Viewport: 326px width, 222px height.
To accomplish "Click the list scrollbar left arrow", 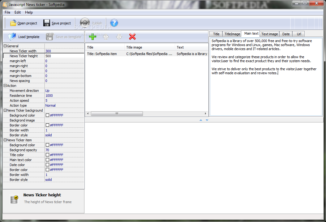I will tap(88, 113).
